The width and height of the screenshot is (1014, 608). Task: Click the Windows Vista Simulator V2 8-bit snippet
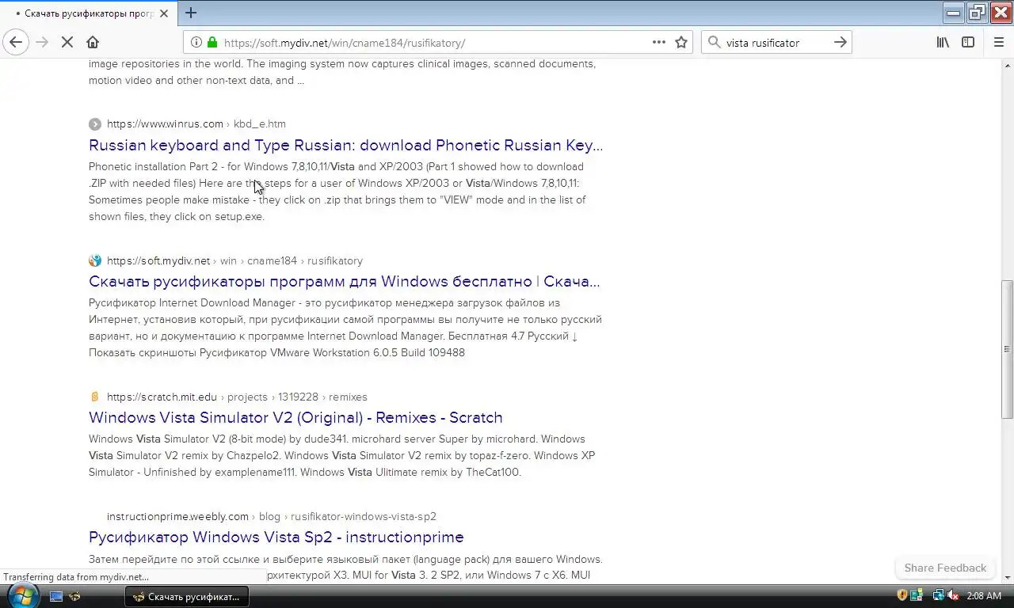341,455
